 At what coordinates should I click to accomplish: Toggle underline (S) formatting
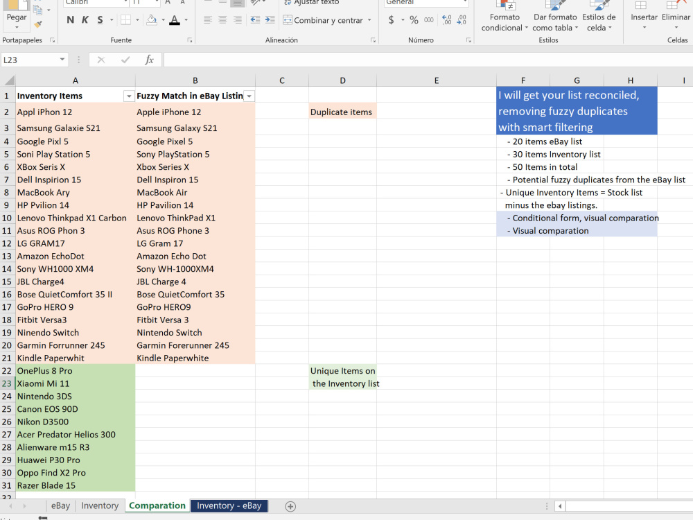coord(100,20)
